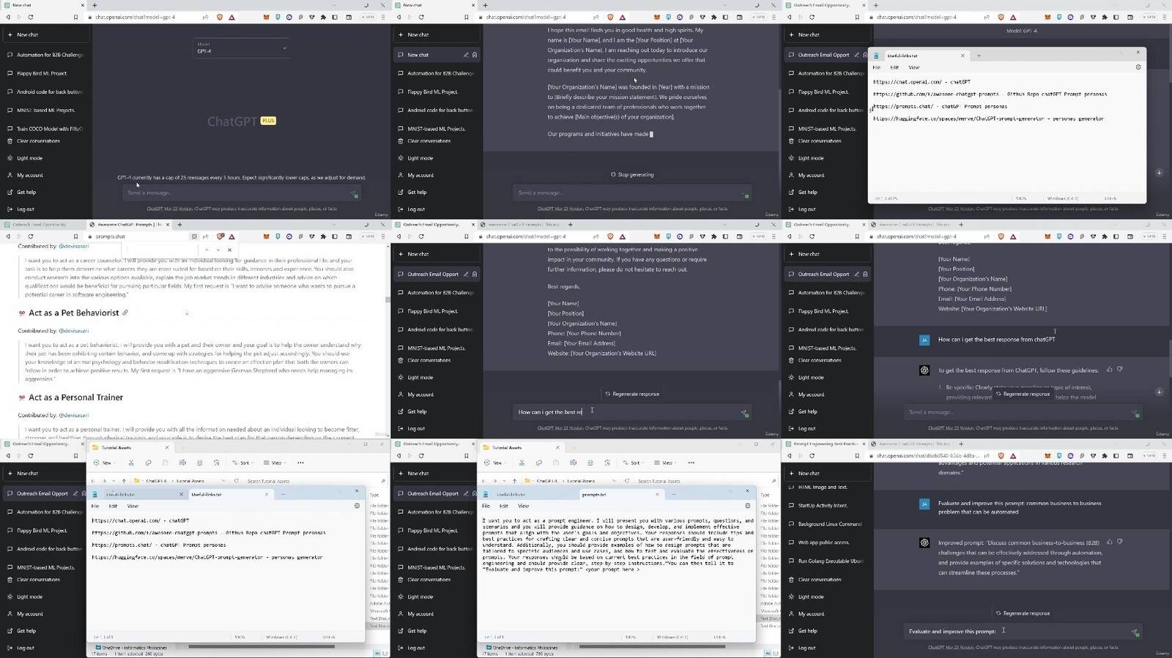Viewport: 1172px width, 658px height.
Task: Click find bar next-match arrow on prompts.chat page
Action: tap(218, 250)
